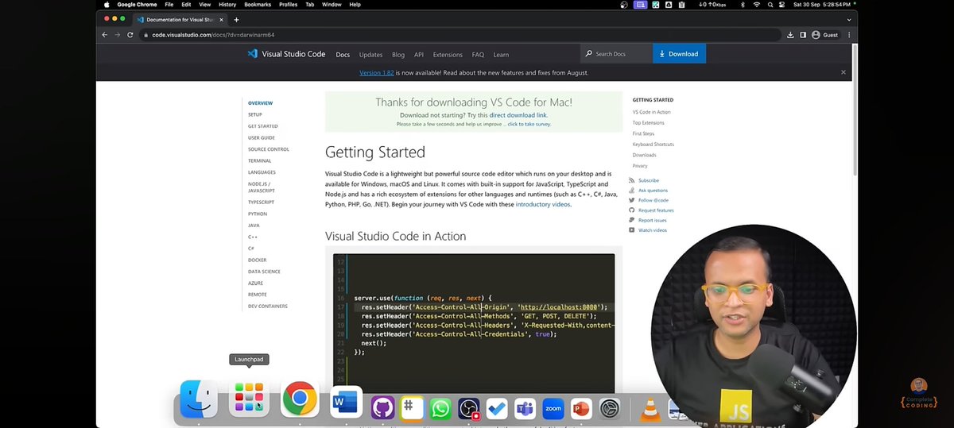This screenshot has width=954, height=428.
Task: Open Zoom from the dock
Action: coord(553,408)
